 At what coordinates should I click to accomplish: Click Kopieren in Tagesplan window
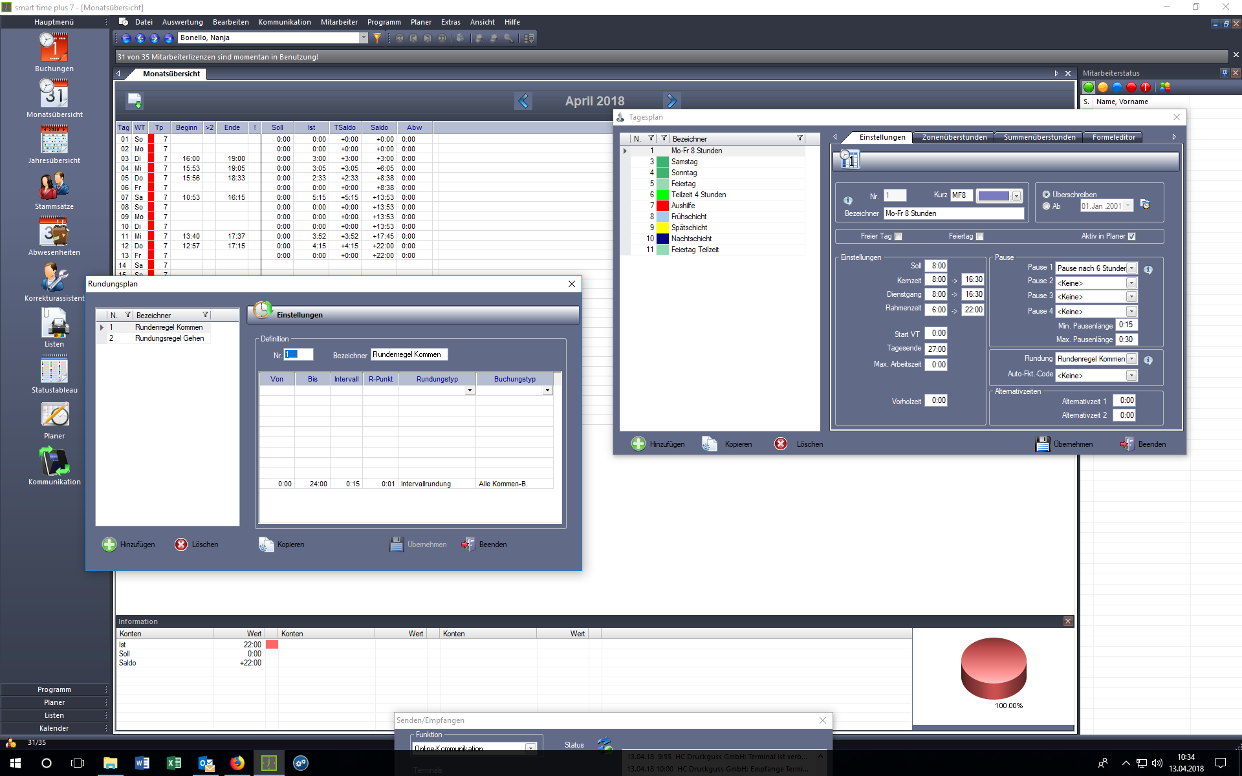pos(727,444)
